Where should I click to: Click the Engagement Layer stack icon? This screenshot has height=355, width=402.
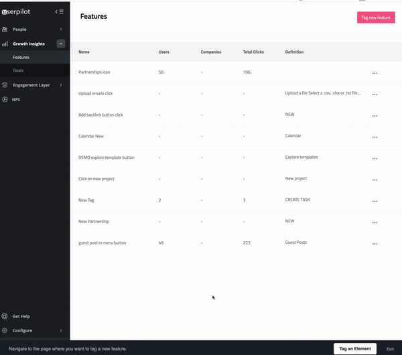pyautogui.click(x=5, y=85)
